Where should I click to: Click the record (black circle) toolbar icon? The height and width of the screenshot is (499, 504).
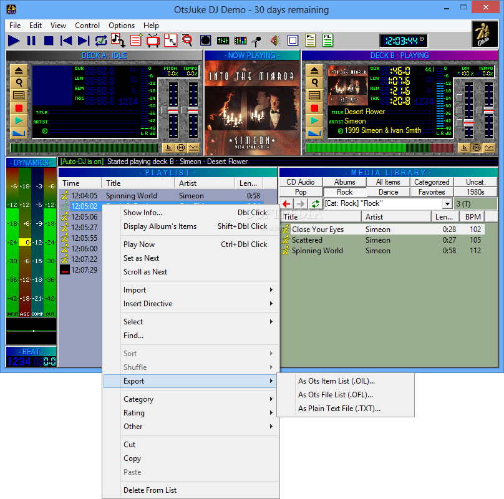click(x=205, y=41)
